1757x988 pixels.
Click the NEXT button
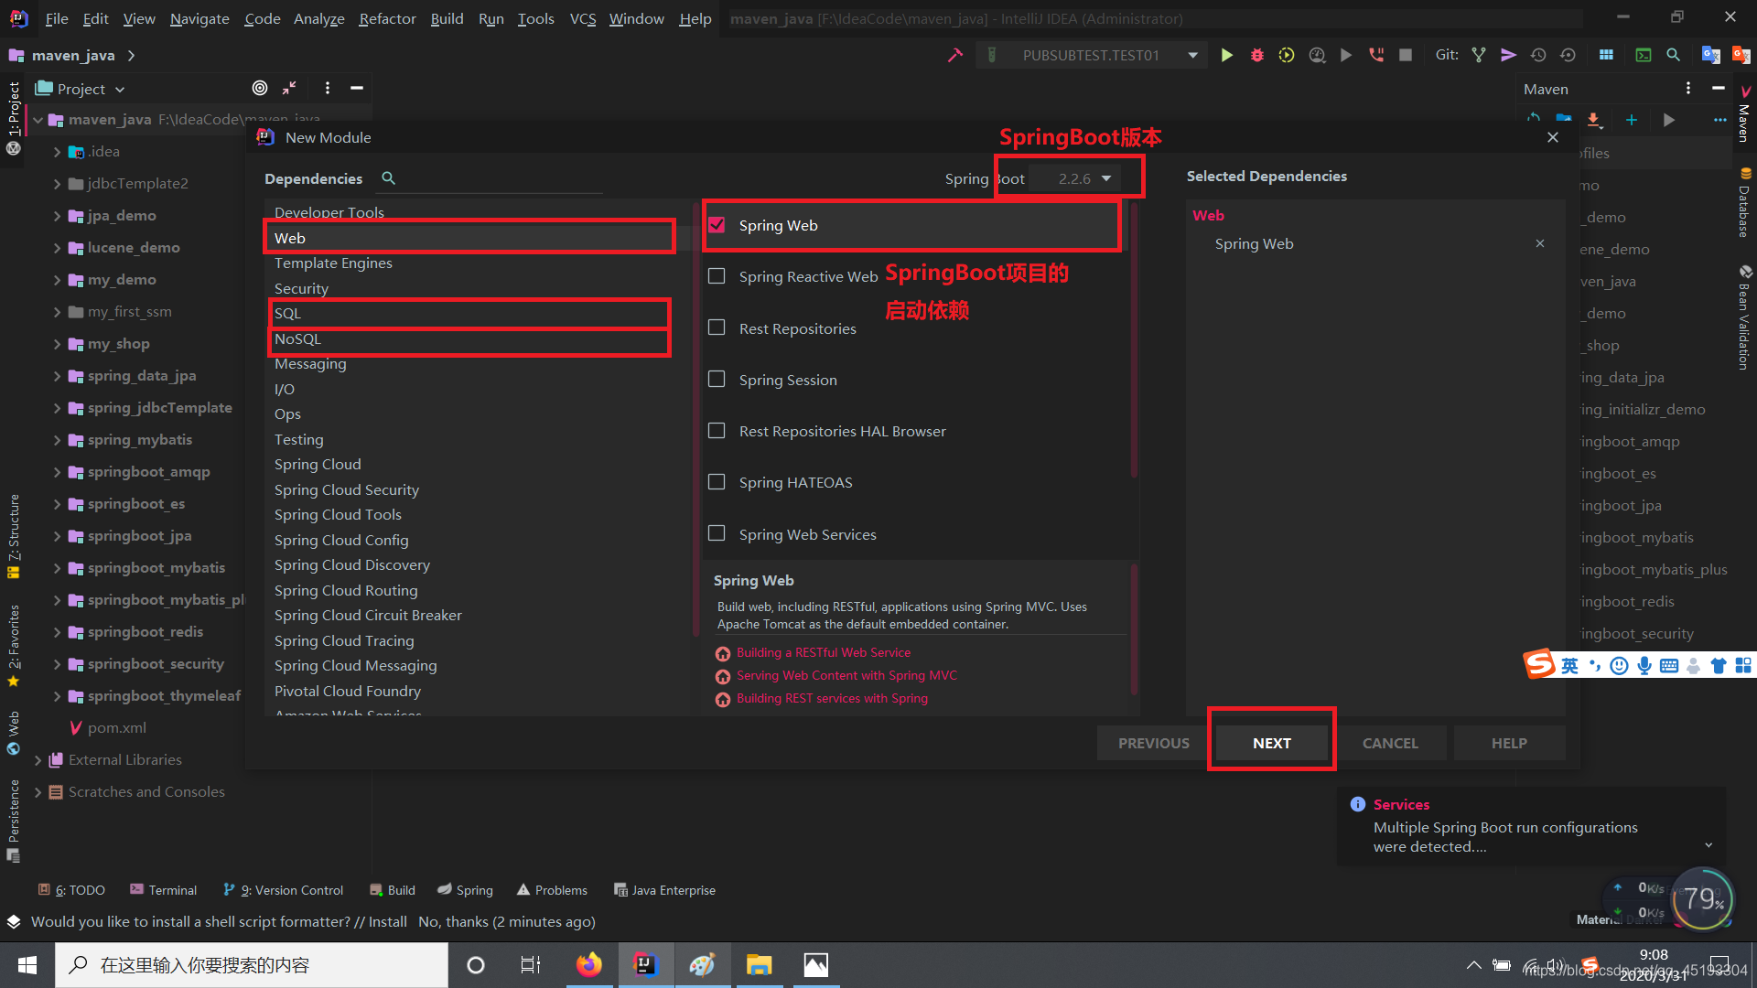[1271, 743]
